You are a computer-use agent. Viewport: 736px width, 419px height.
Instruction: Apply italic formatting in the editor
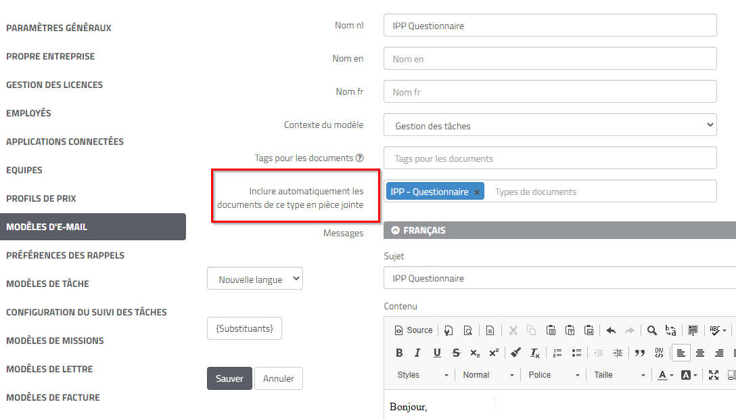click(417, 353)
